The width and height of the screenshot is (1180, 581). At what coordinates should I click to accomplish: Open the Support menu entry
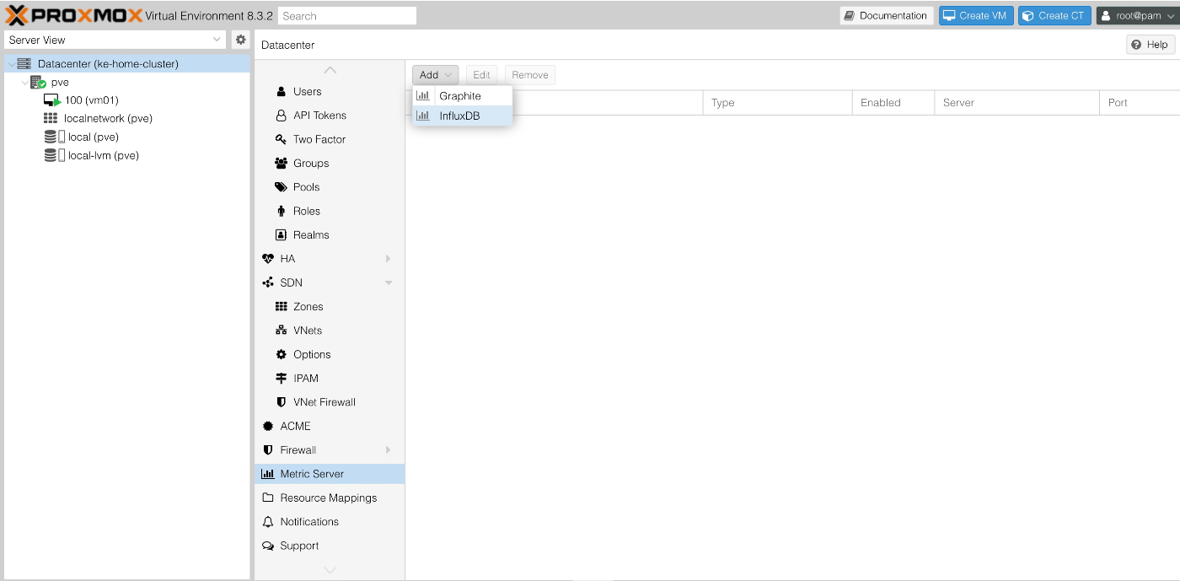coord(330,546)
